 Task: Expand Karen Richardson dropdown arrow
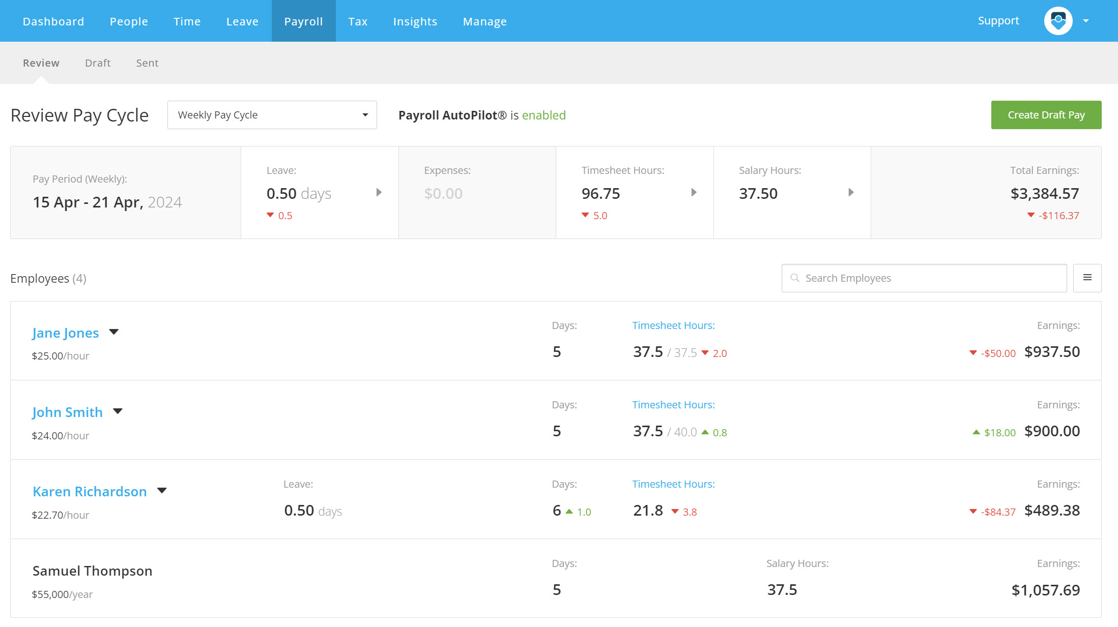tap(162, 491)
